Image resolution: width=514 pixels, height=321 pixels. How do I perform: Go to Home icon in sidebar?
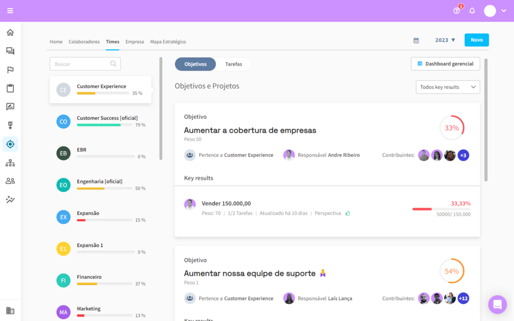10,33
